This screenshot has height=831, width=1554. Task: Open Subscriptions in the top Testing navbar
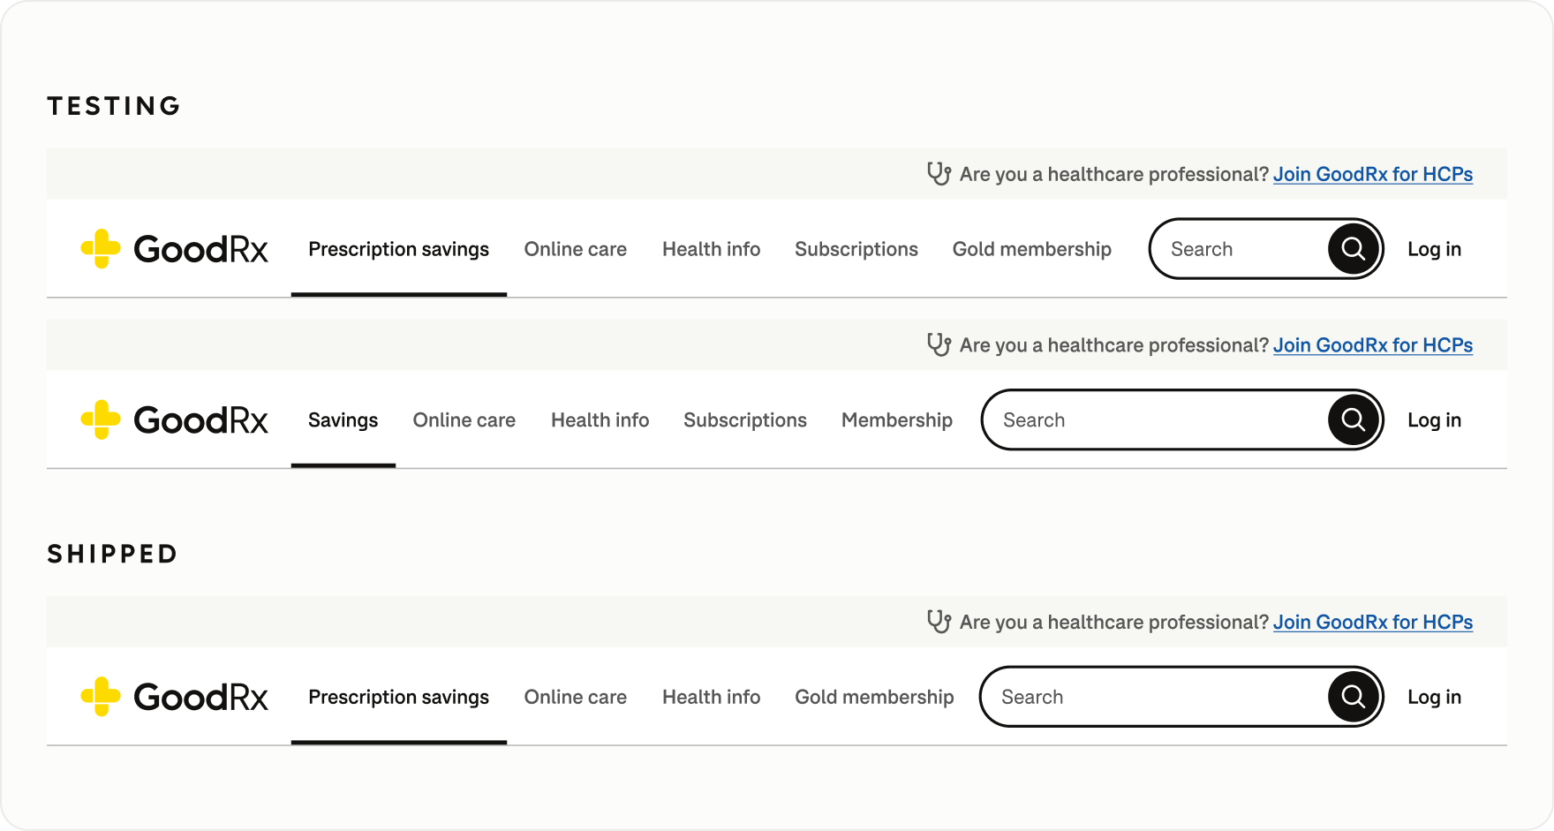(x=856, y=249)
